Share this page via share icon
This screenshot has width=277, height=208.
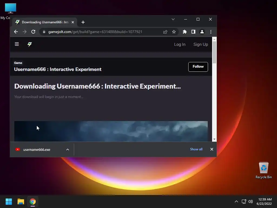[165, 32]
